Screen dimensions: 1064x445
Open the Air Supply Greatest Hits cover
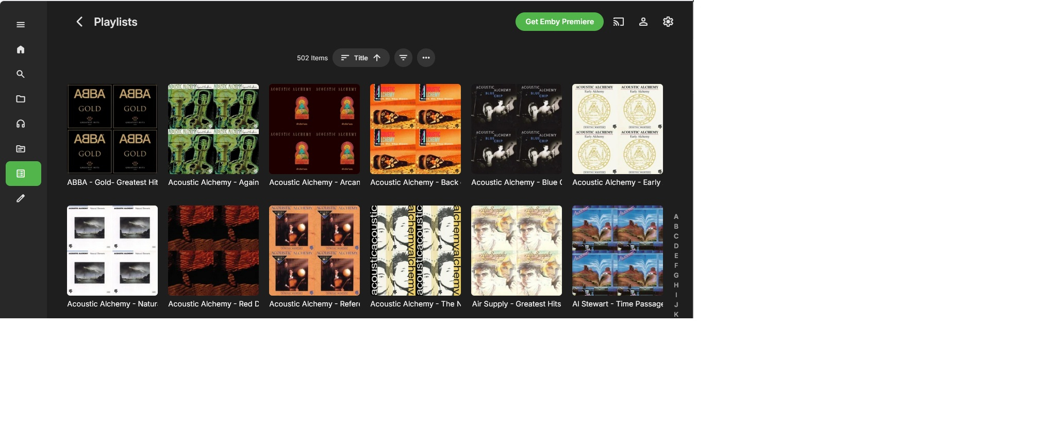tap(517, 250)
